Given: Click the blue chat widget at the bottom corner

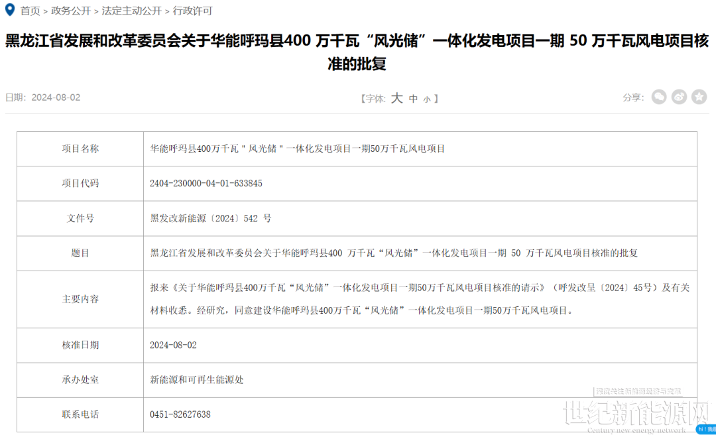Looking at the screenshot, I should 706,429.
